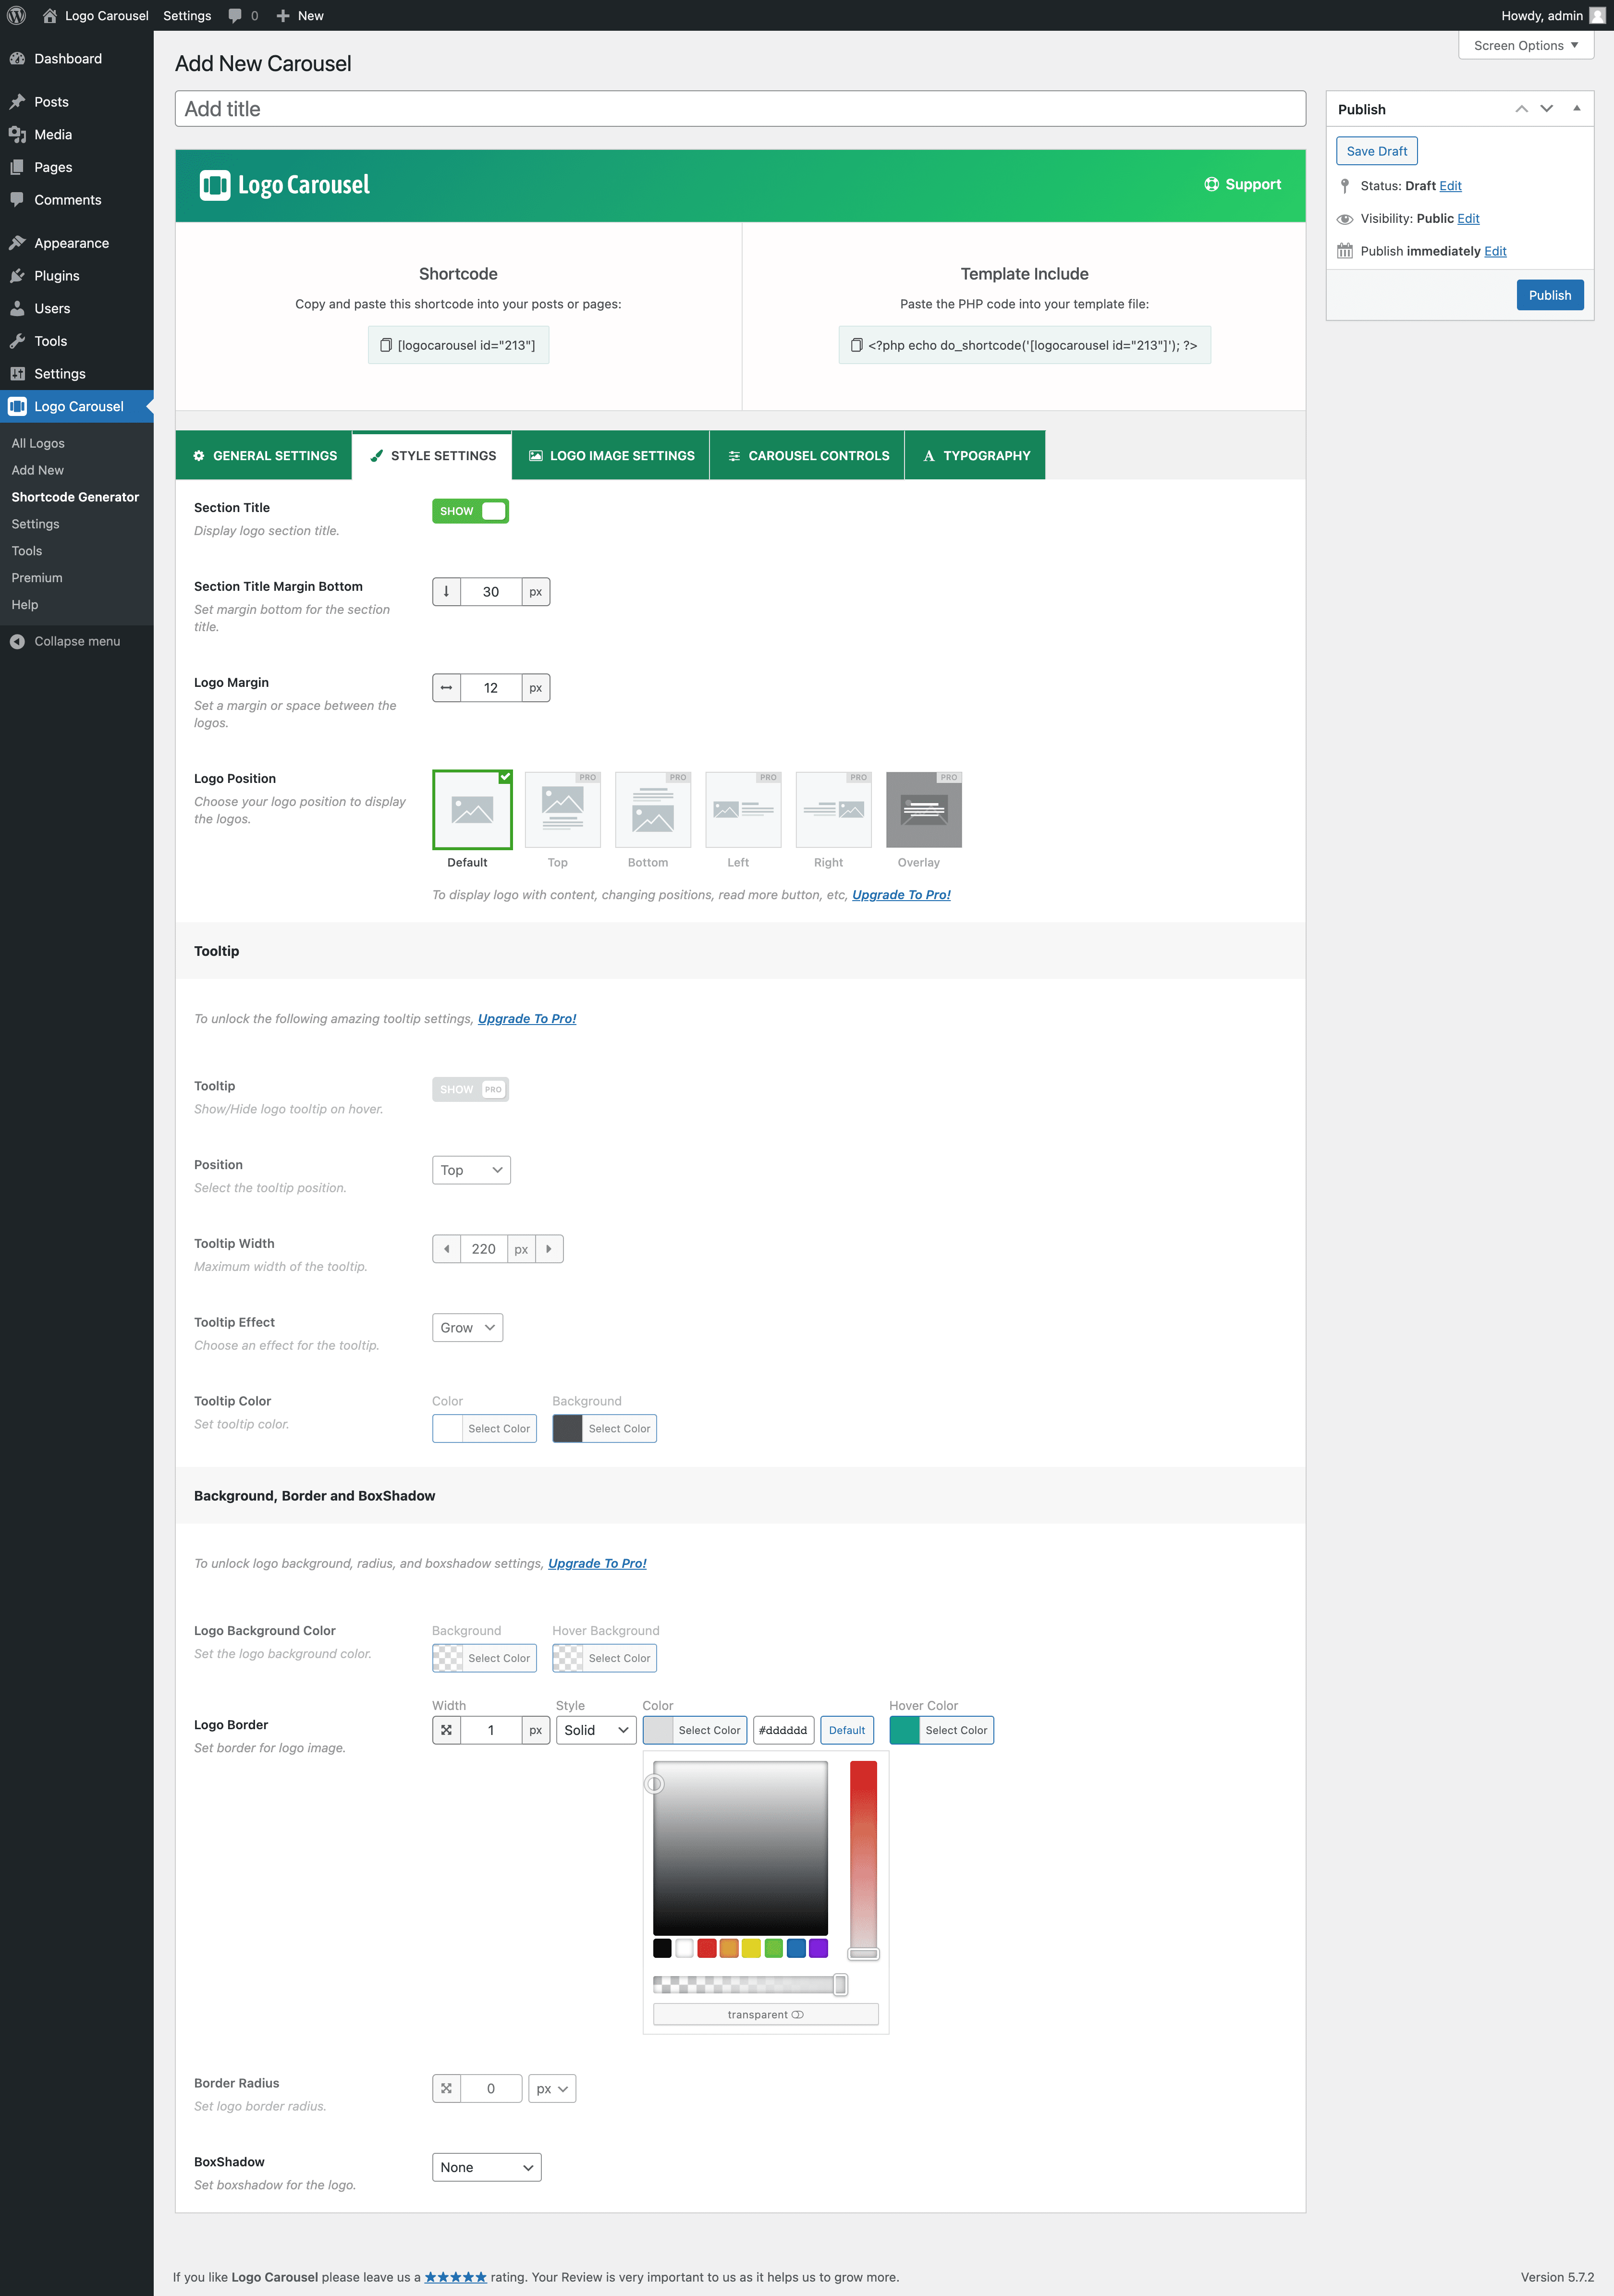Expand Screen Options
Screen dimensions: 1614x2296
click(1525, 45)
